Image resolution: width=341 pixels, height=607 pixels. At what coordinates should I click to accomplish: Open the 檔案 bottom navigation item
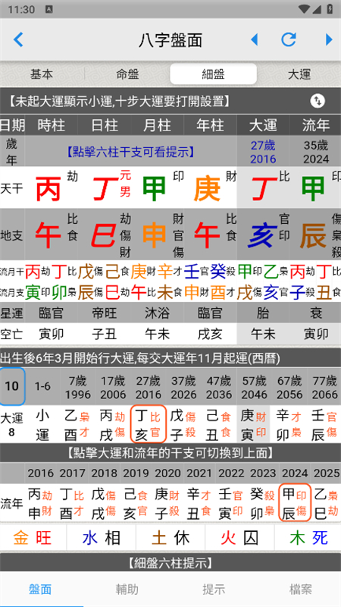300,590
